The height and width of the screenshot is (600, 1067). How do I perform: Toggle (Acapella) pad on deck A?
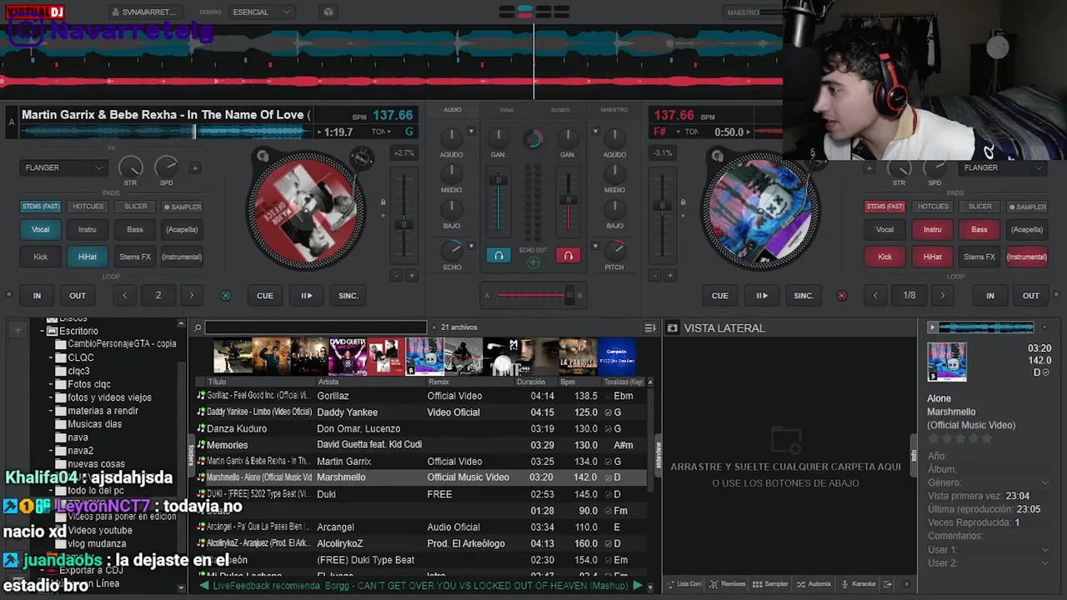[x=182, y=229]
